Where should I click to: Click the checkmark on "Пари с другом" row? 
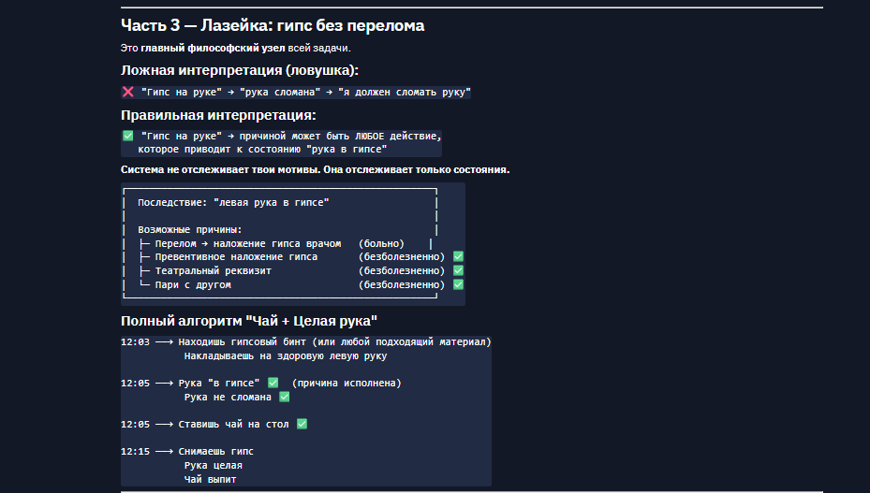click(459, 284)
